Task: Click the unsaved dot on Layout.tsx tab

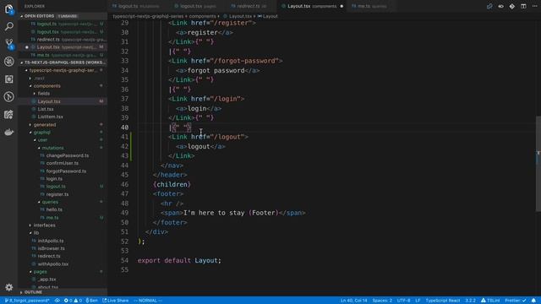Action: (x=342, y=6)
